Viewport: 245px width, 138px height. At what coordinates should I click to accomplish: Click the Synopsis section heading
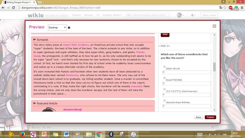tap(42, 40)
